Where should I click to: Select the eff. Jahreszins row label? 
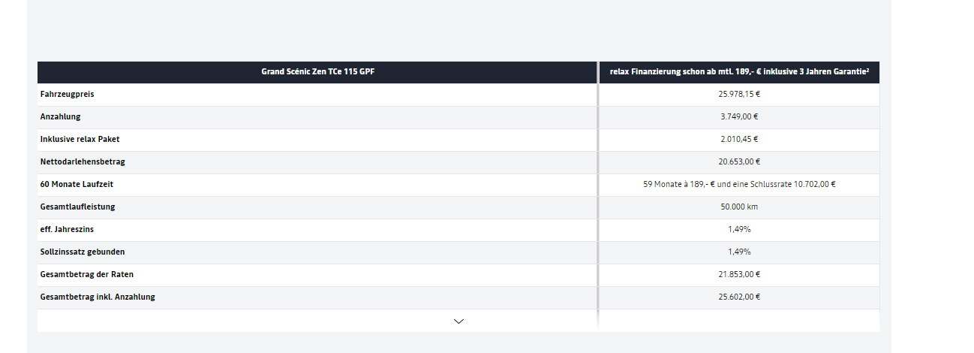68,230
